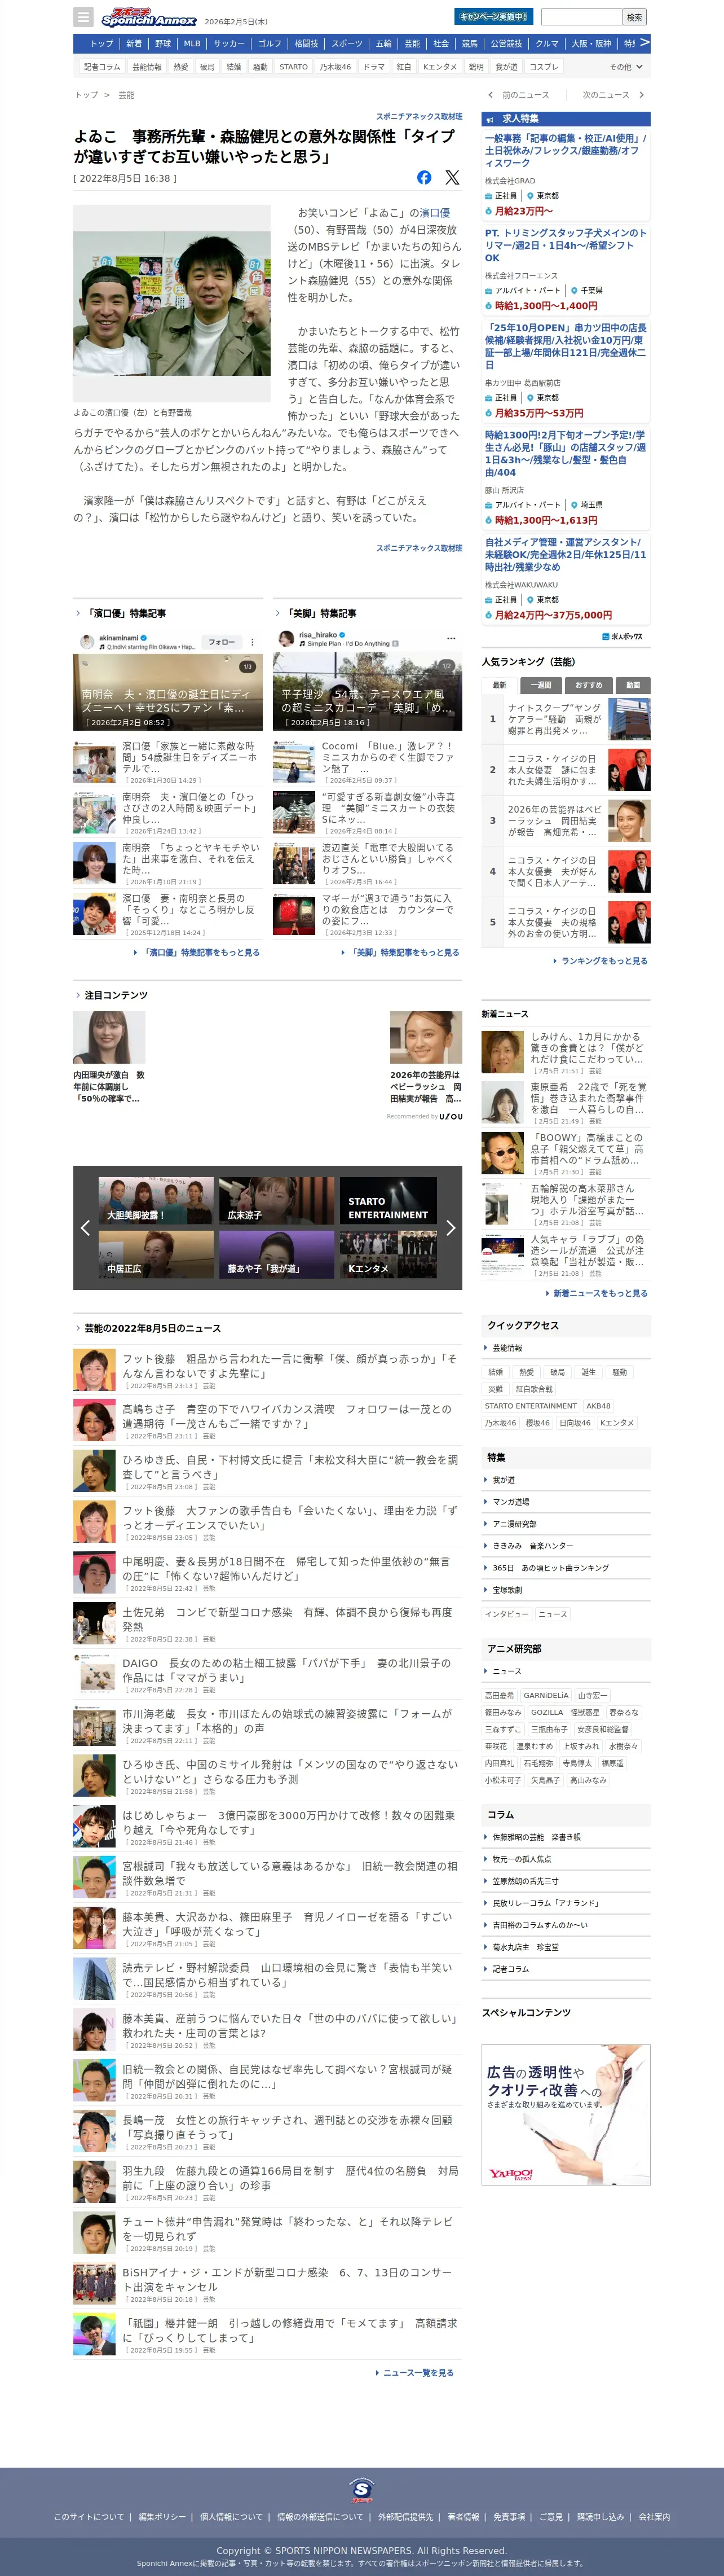Viewport: 724px width, 2576px height.
Task: Click 濱口優 name link in article body
Action: point(434,213)
